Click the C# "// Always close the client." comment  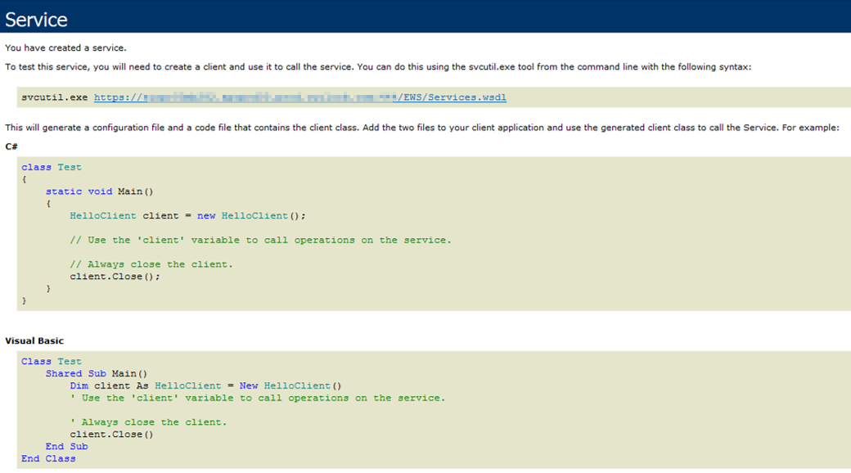pos(151,264)
